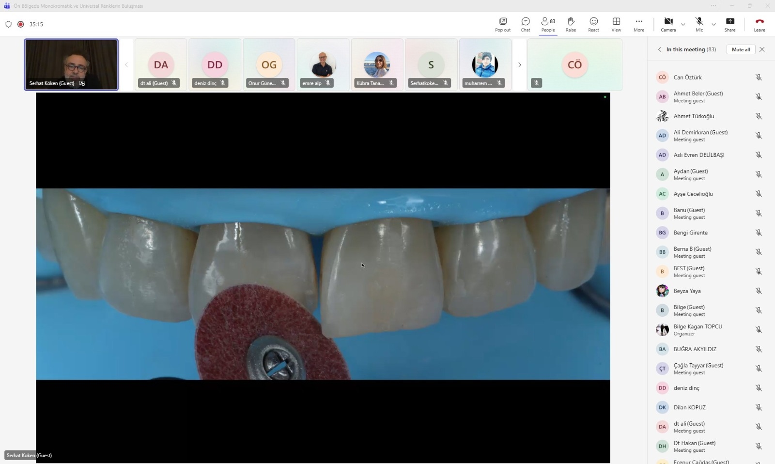The width and height of the screenshot is (775, 464).
Task: Expand the Camera options dropdown arrow
Action: point(683,24)
